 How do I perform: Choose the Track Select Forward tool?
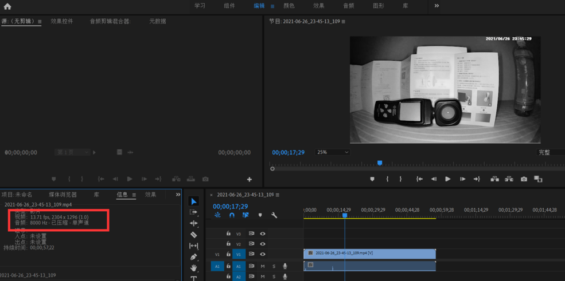tap(194, 212)
